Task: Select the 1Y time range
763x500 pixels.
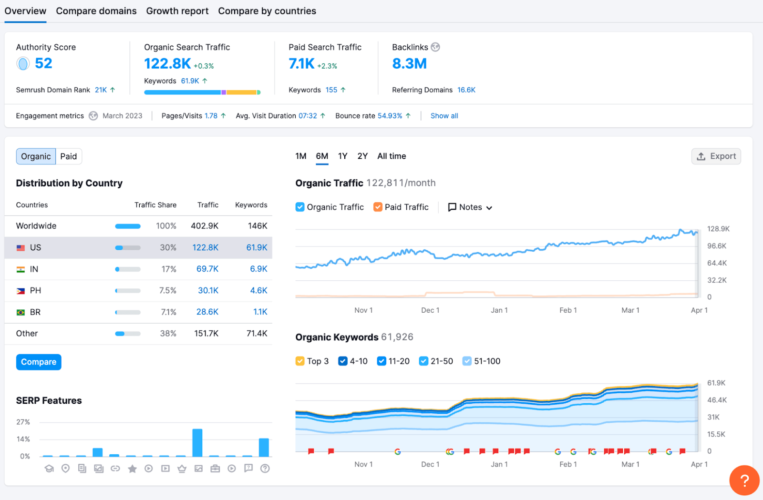Action: 342,156
